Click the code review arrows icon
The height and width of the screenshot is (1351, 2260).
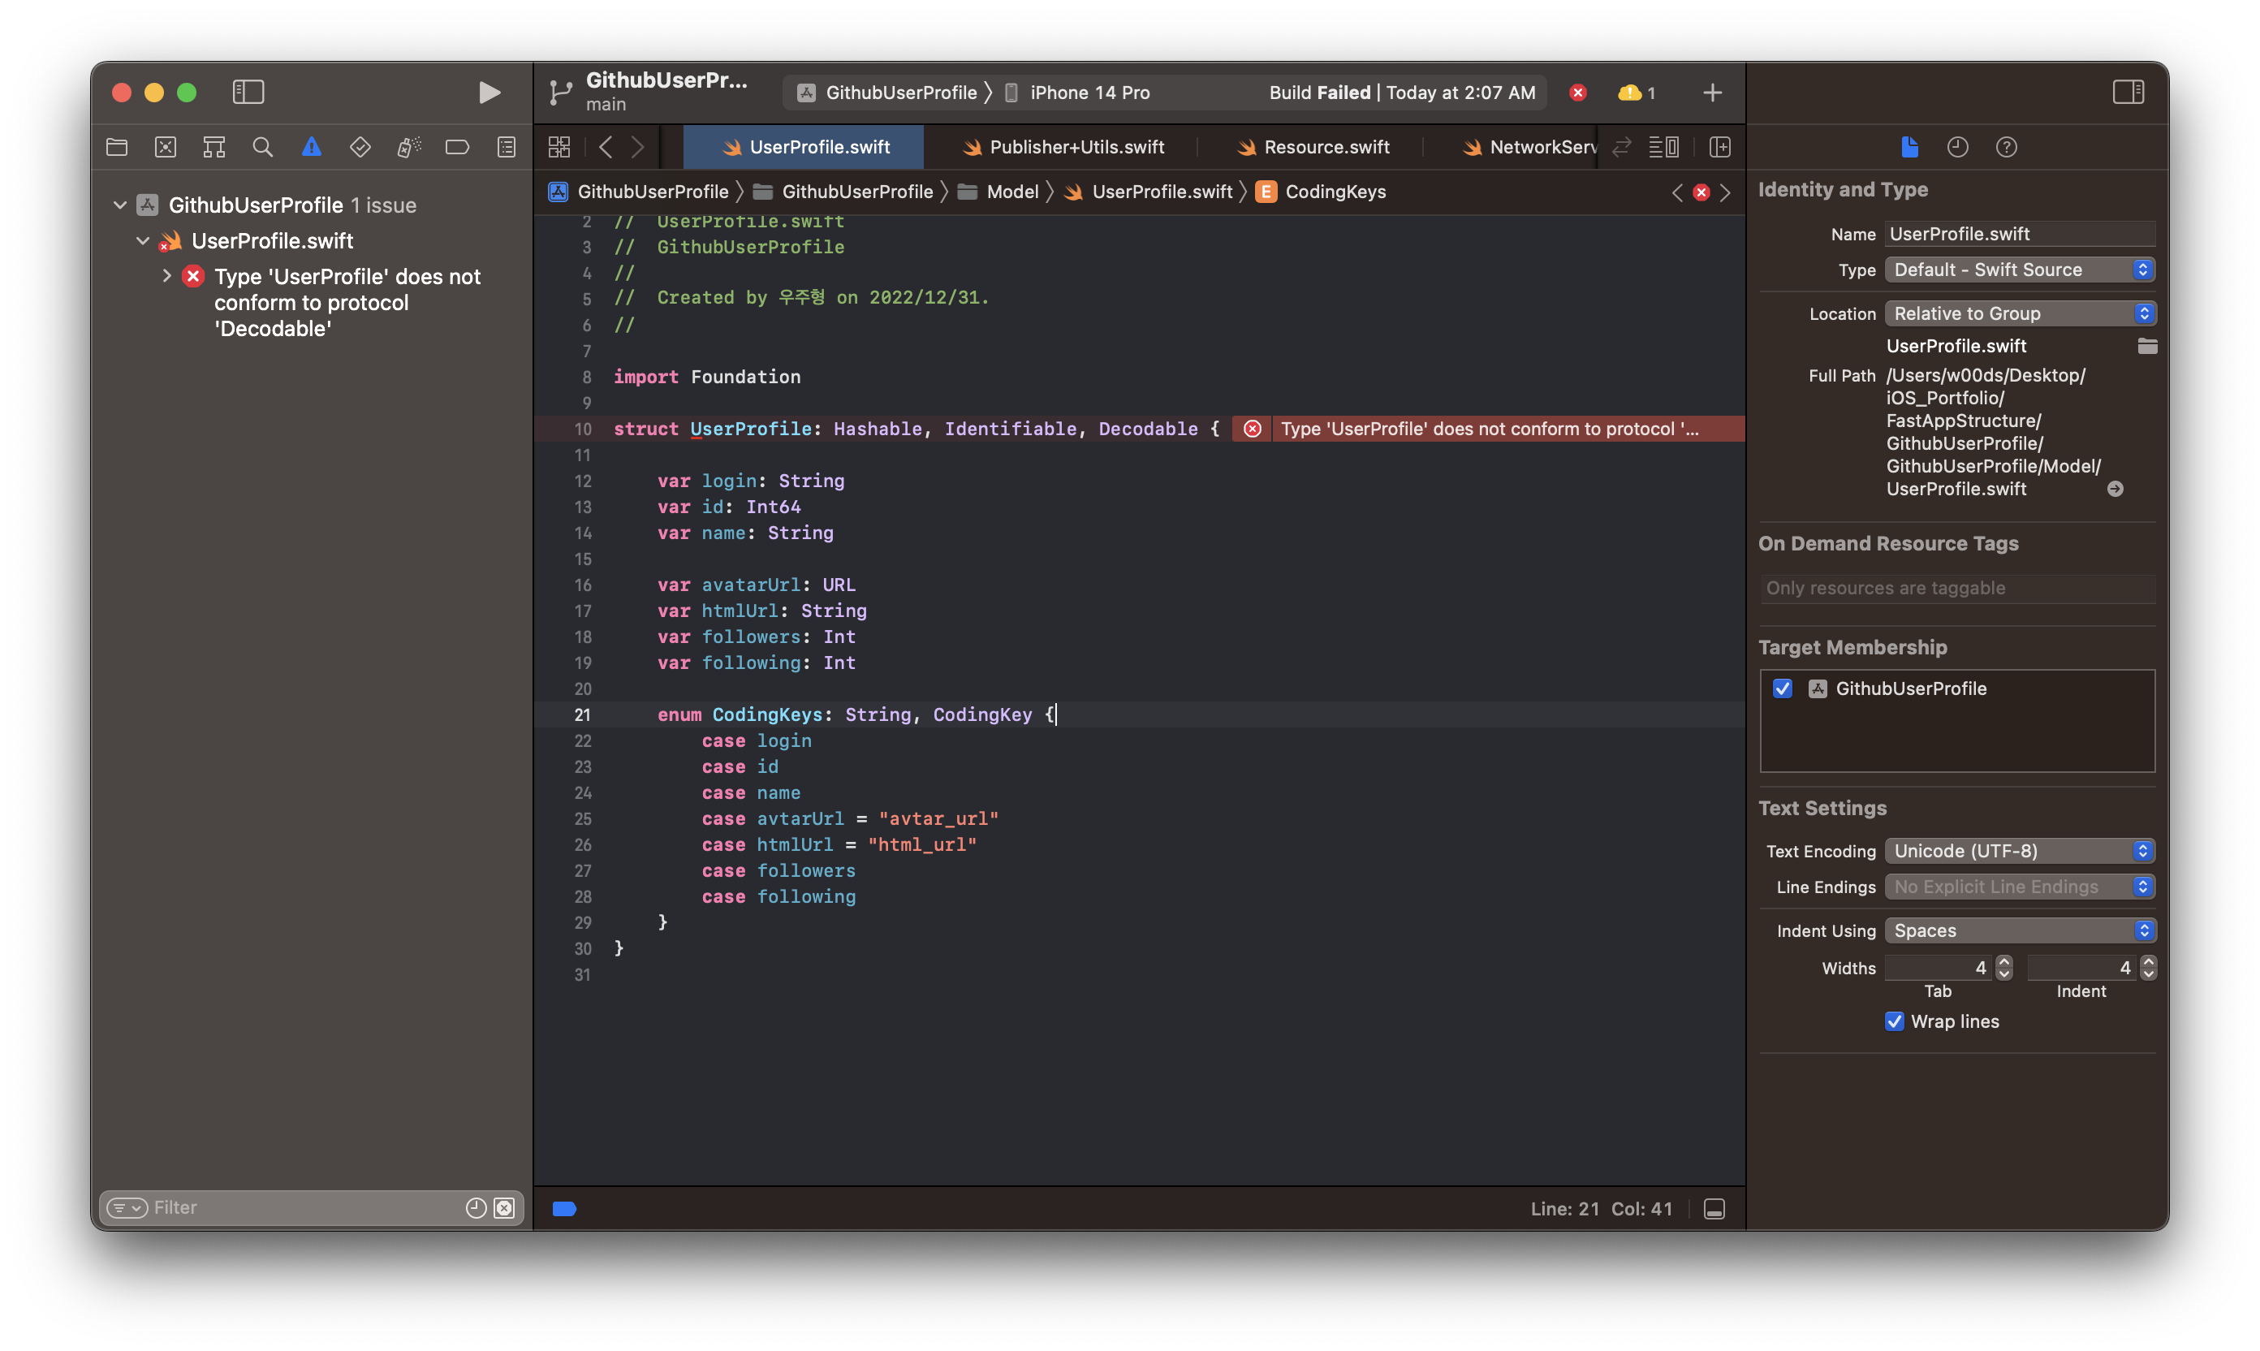tap(1621, 147)
